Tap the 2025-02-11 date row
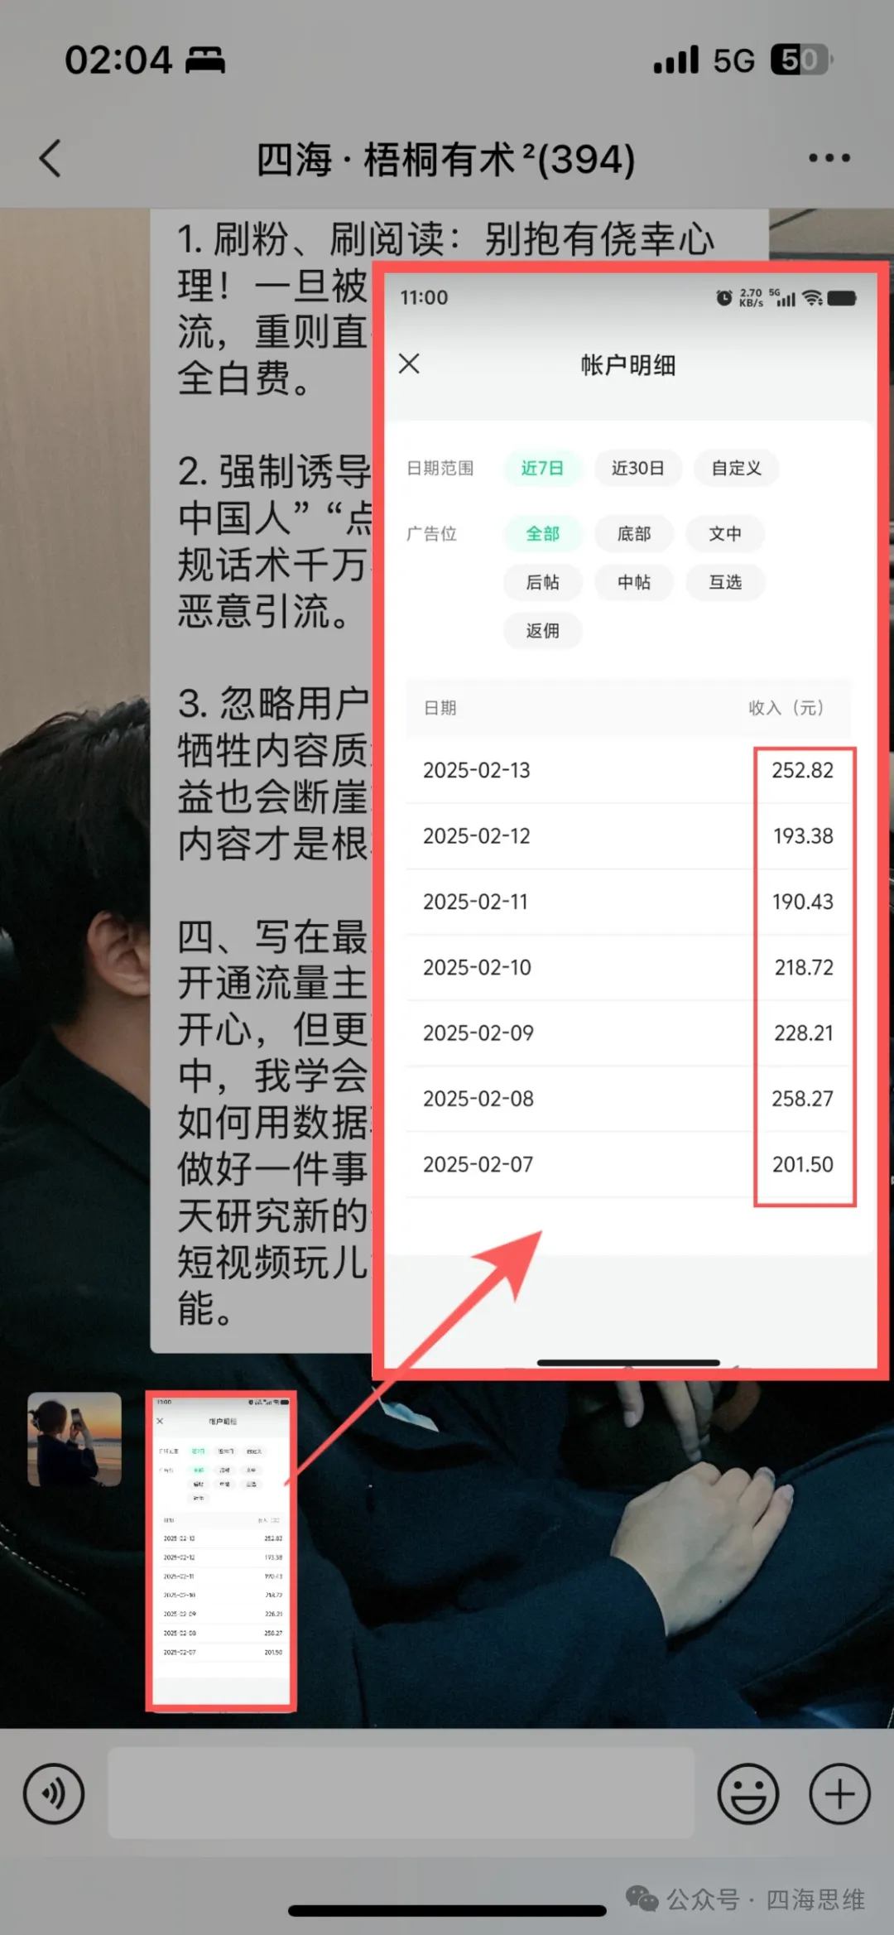 [628, 902]
